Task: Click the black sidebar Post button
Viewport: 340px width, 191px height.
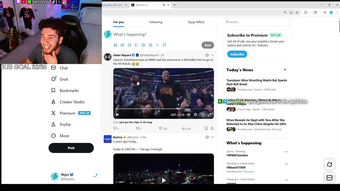Action: coord(71,148)
